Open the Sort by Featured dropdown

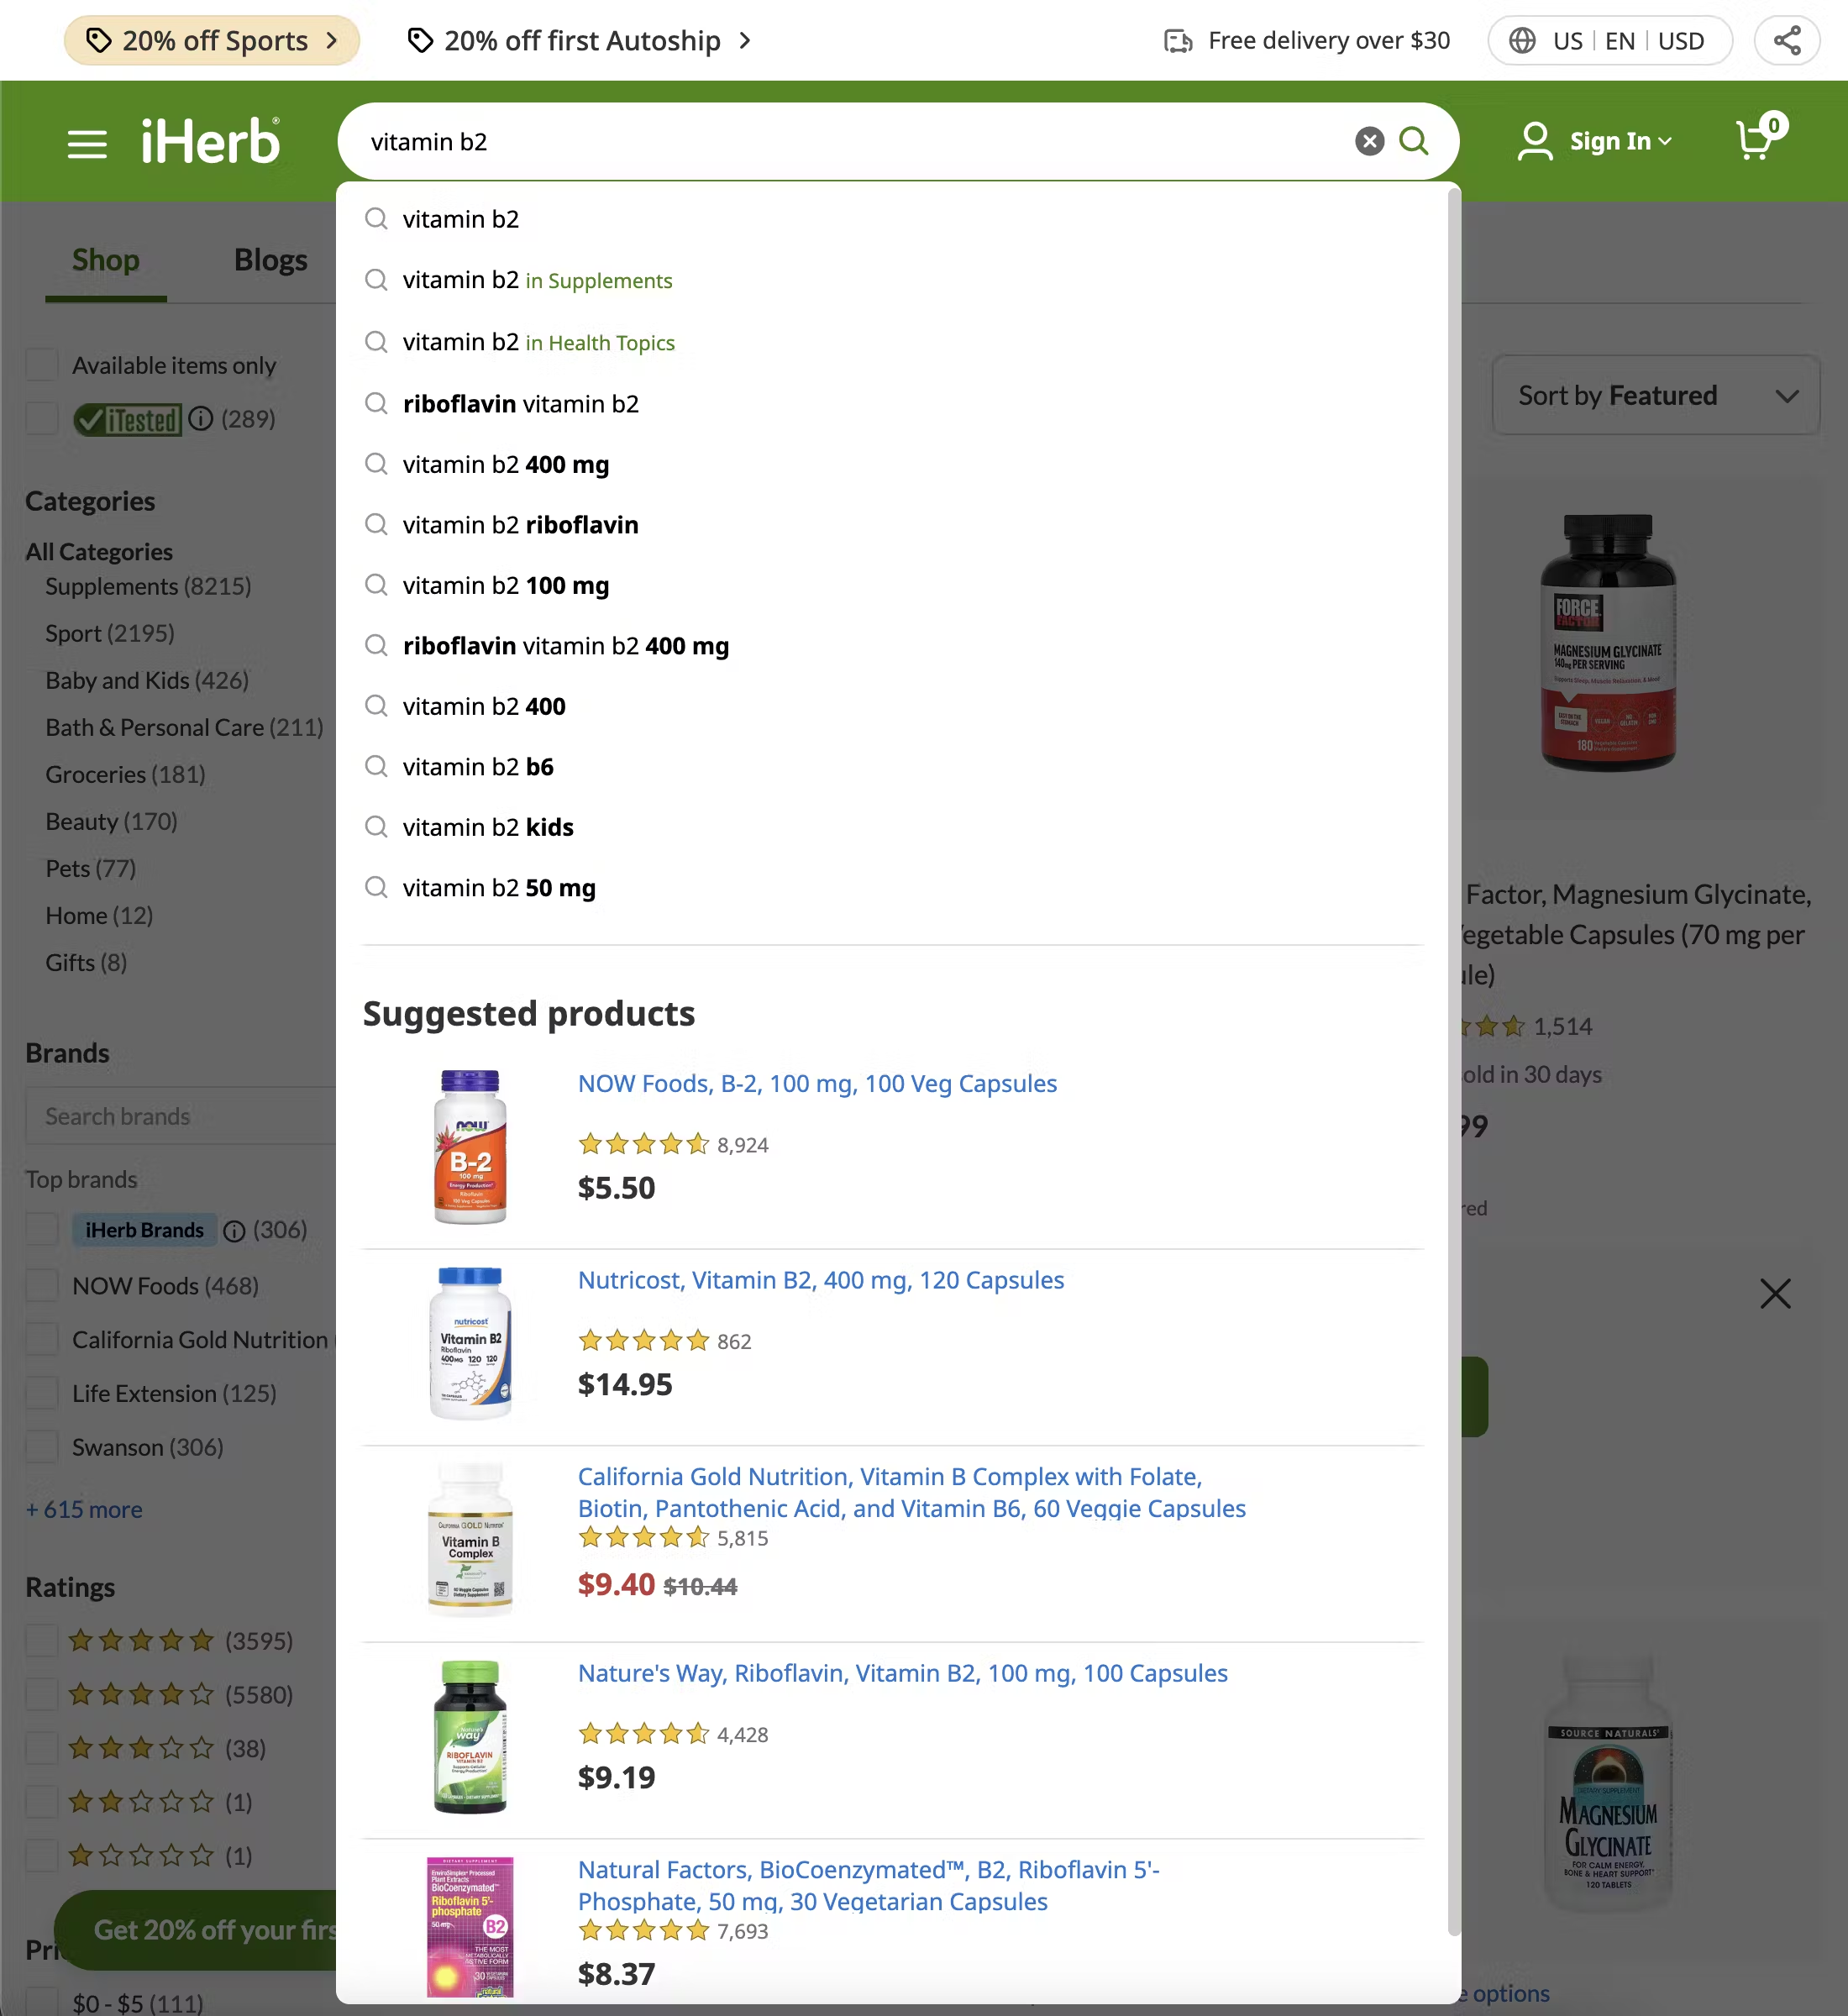pos(1655,396)
